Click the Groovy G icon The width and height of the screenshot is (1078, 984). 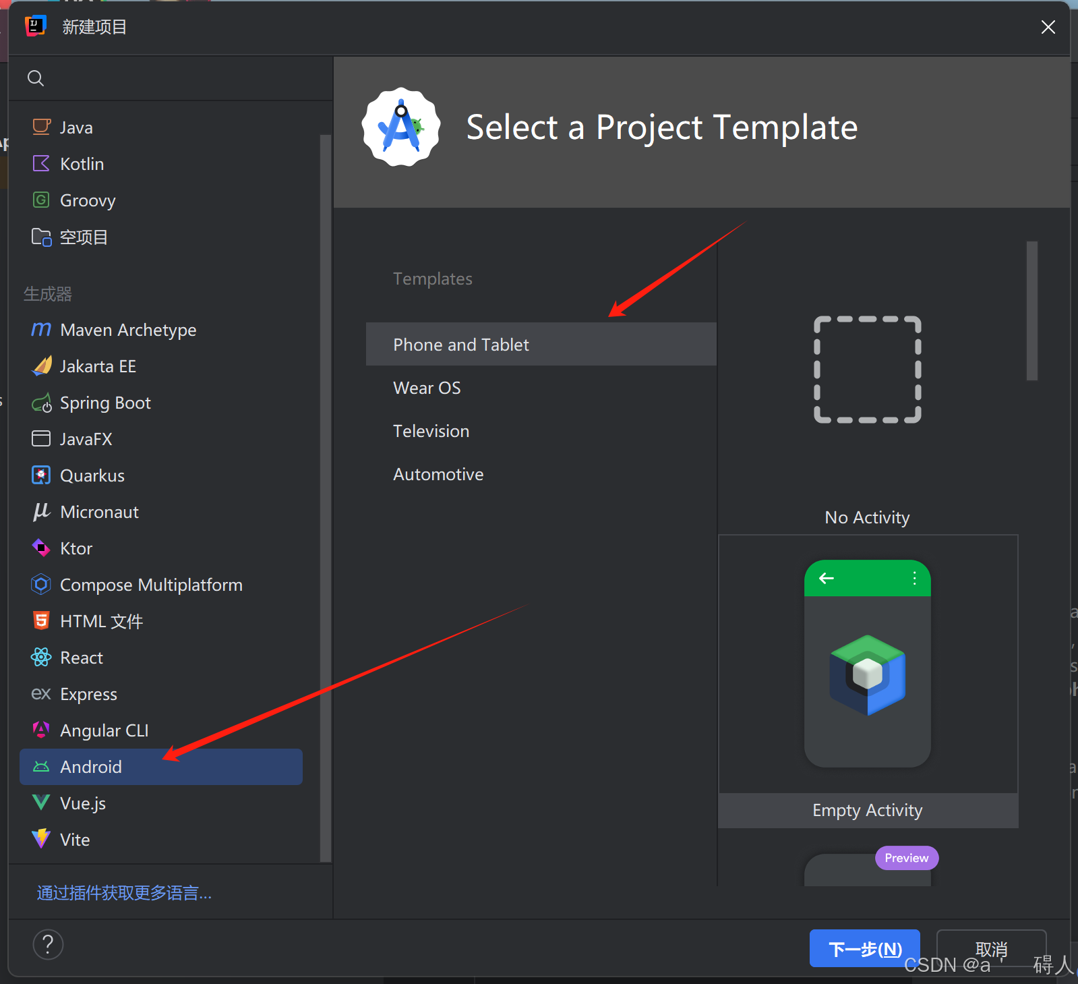(x=41, y=200)
